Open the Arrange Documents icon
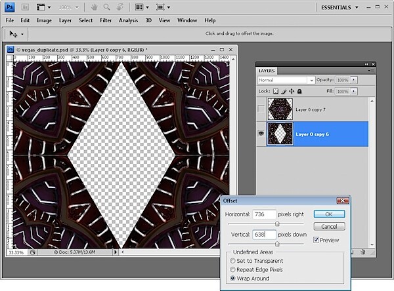Image resolution: width=394 pixels, height=291 pixels. click(139, 7)
